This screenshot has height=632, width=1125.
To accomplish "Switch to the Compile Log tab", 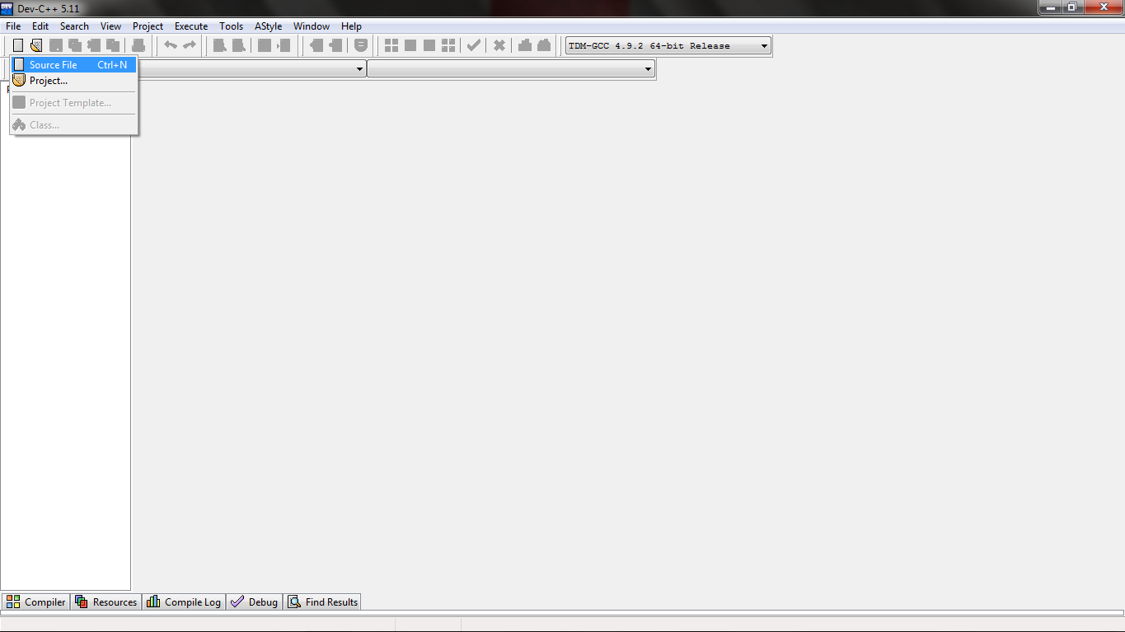I will click(184, 602).
